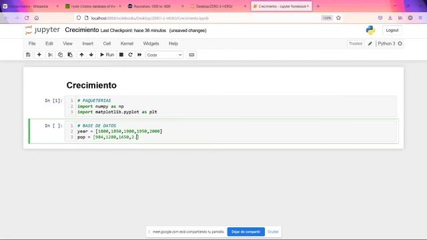Restart kernel and run all cells icon
The height and width of the screenshot is (240, 427).
tap(139, 55)
